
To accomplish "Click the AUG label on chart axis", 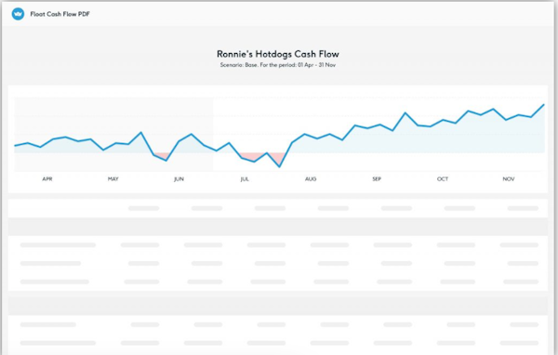I will (311, 179).
